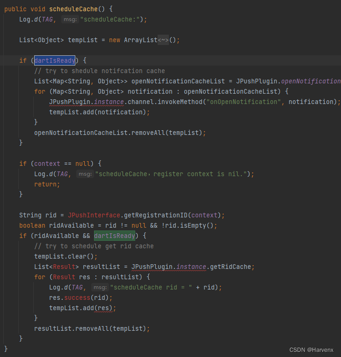This screenshot has height=357, width=341.
Task: Click the red success method in res.success(rid)
Action: [77, 298]
